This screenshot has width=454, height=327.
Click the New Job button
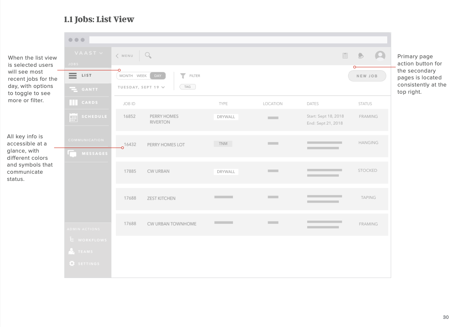click(x=367, y=76)
